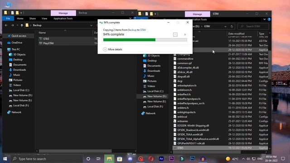Open Windows Start menu
This screenshot has height=163, width=290.
pyautogui.click(x=5, y=159)
